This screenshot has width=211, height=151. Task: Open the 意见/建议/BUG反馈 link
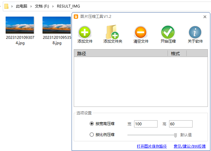(x=190, y=146)
